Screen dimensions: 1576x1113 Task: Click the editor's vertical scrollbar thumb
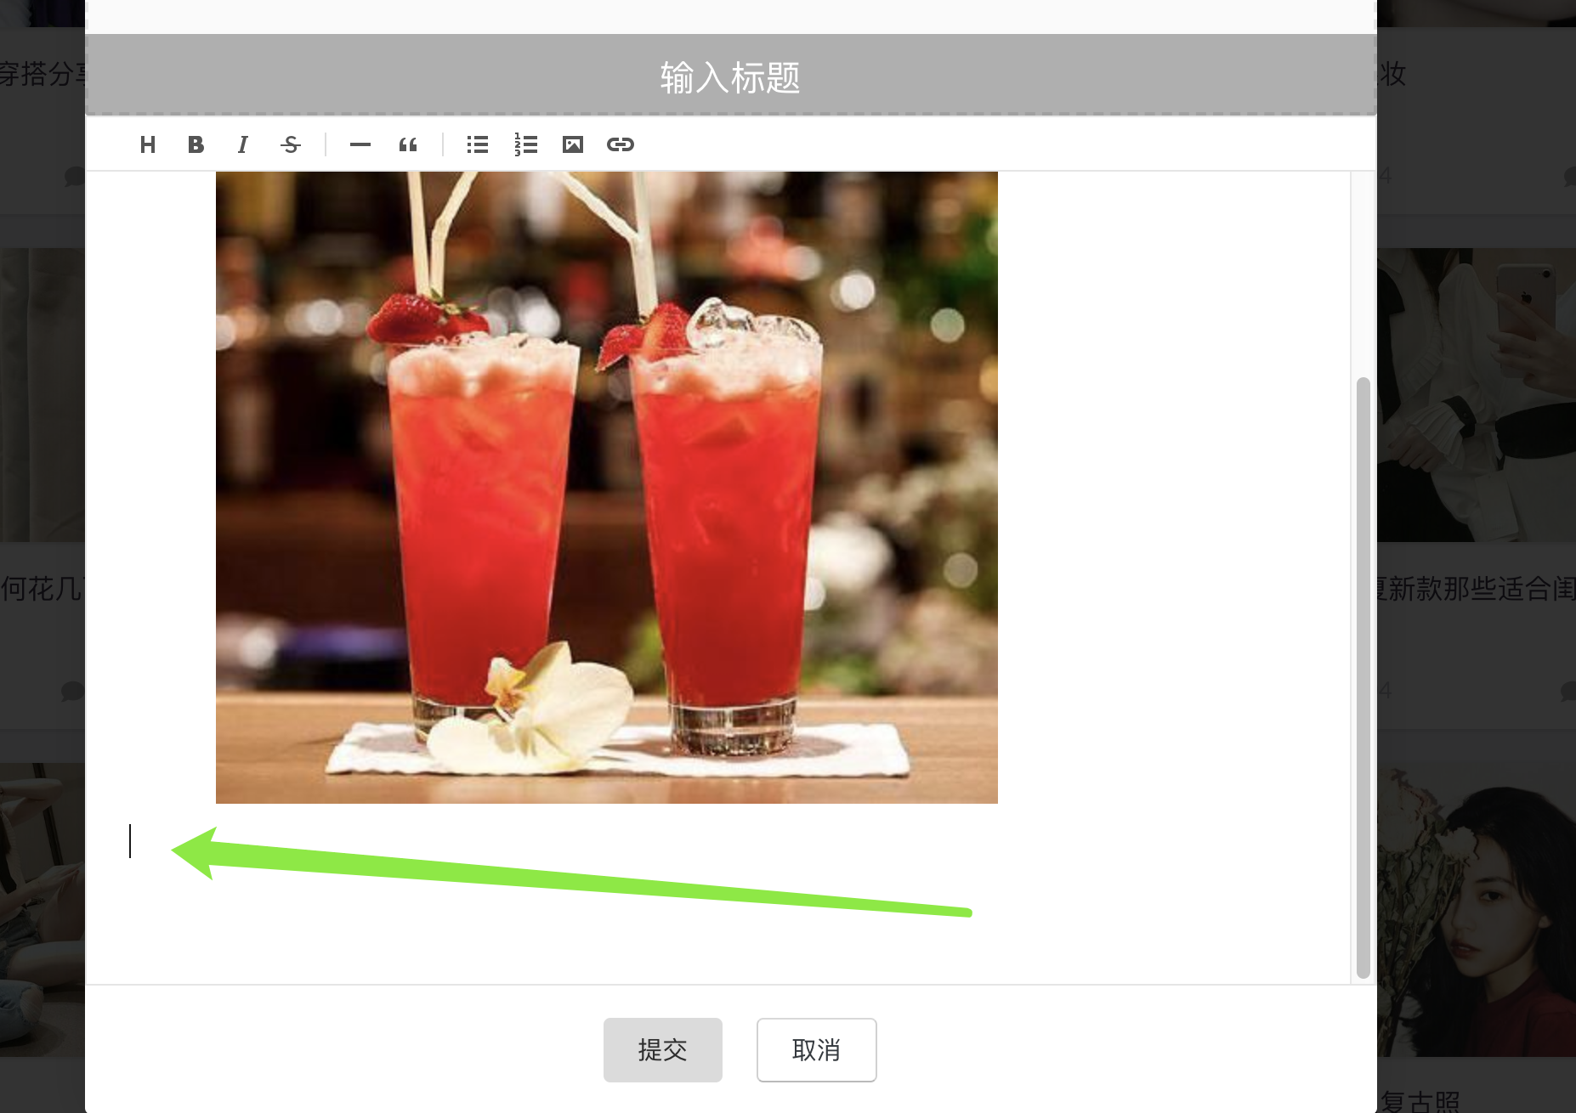coord(1363,677)
